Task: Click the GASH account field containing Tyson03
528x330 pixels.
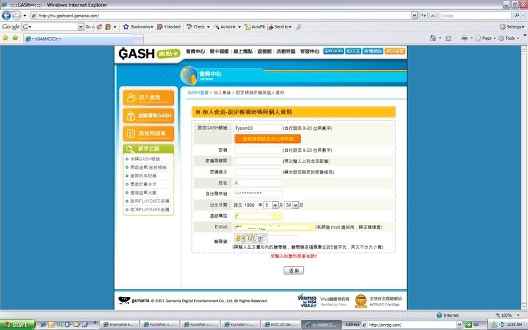Action: (x=258, y=128)
